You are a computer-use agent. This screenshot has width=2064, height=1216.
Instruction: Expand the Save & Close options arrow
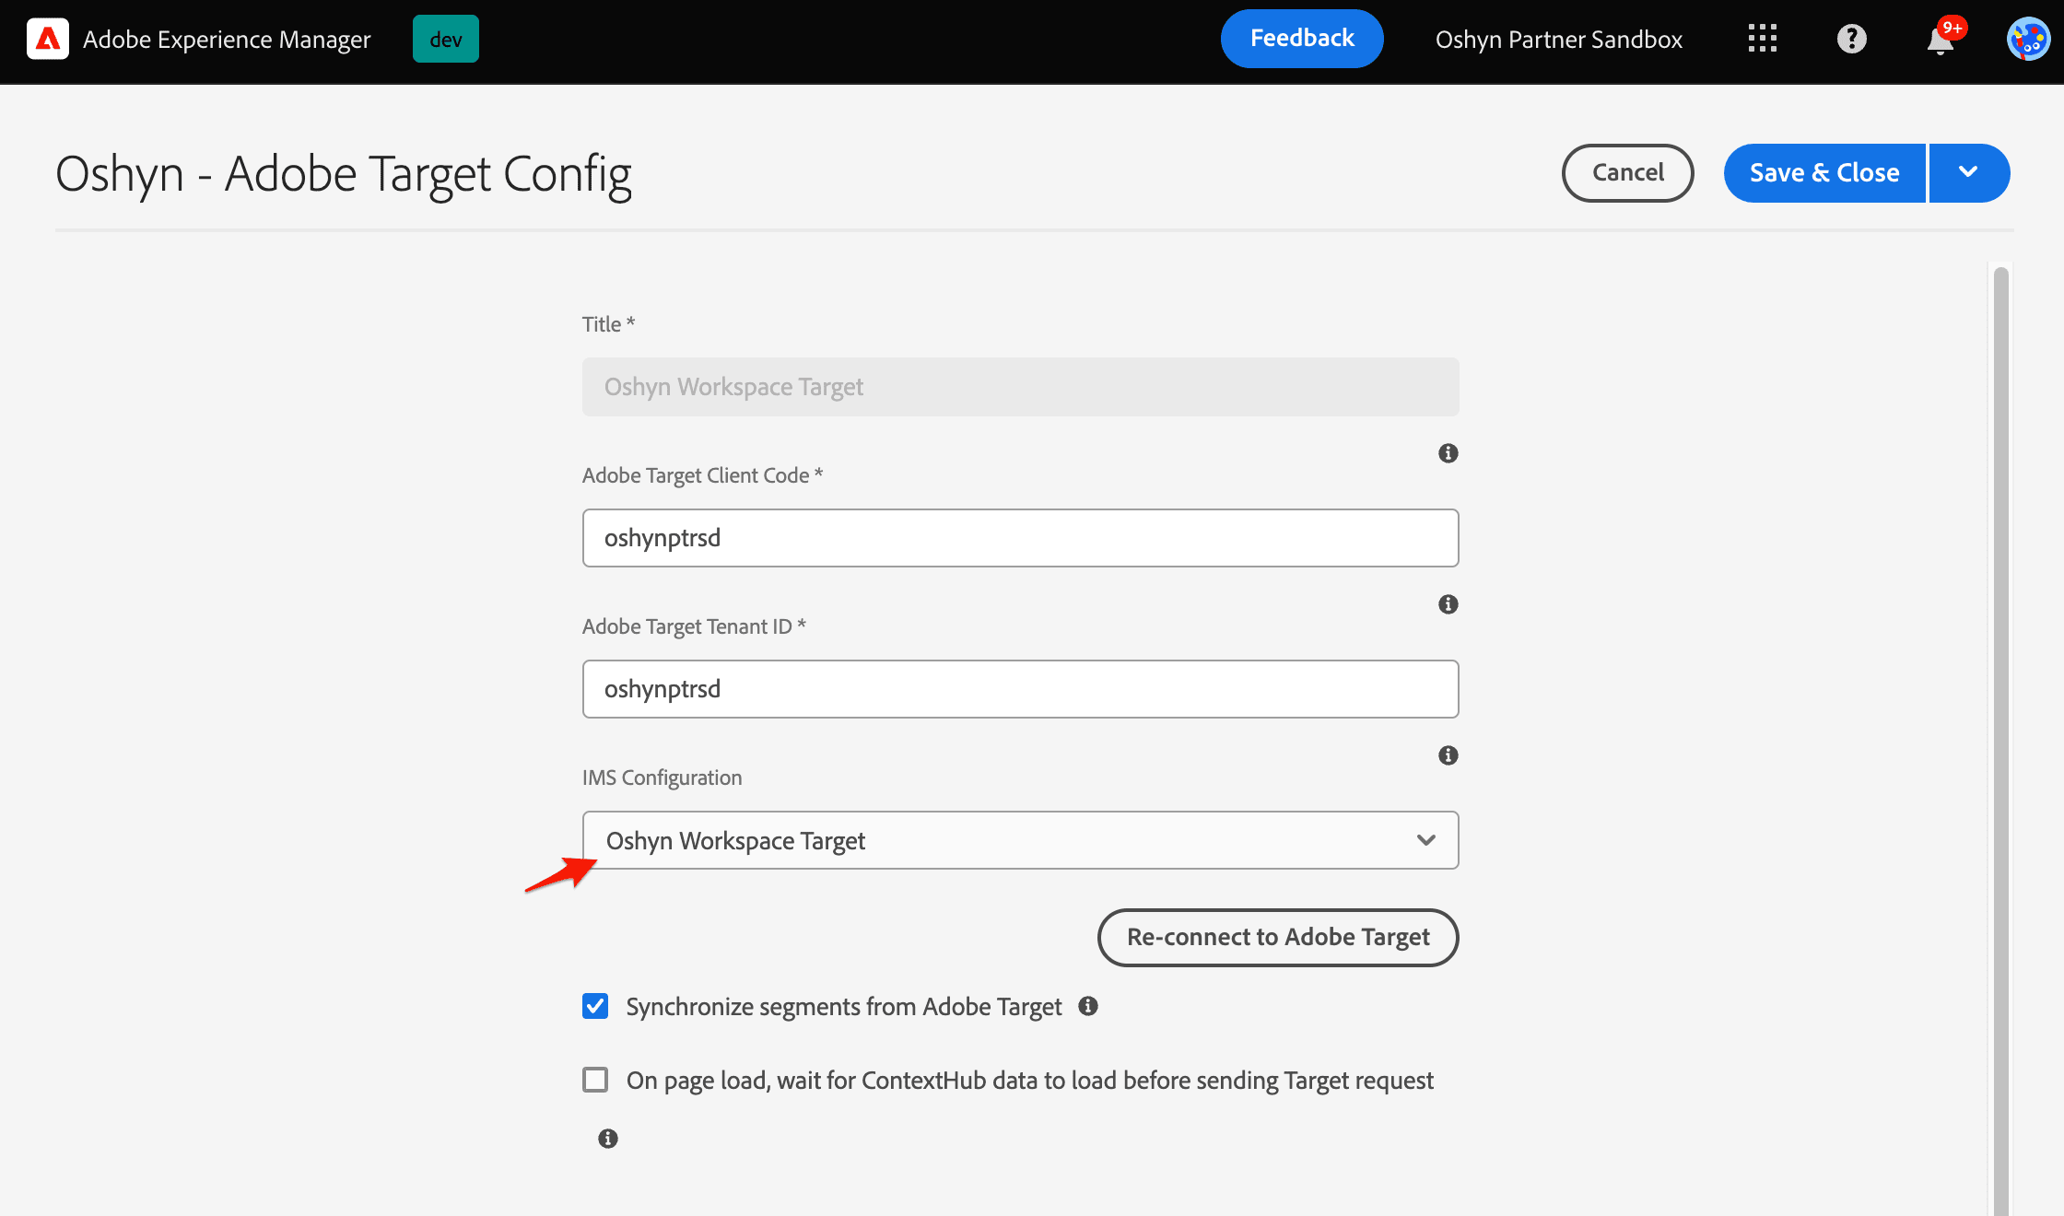point(1968,172)
